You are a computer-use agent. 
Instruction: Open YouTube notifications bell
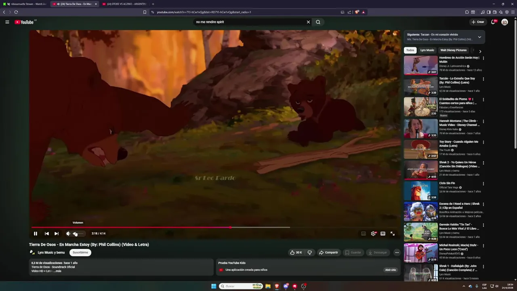493,22
